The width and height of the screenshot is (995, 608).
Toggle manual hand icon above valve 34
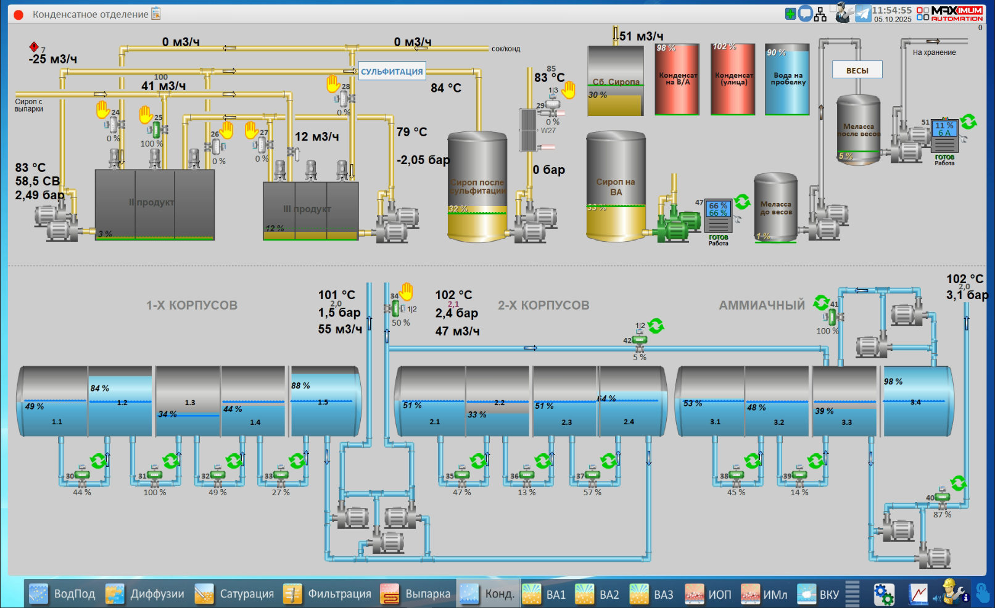point(407,291)
